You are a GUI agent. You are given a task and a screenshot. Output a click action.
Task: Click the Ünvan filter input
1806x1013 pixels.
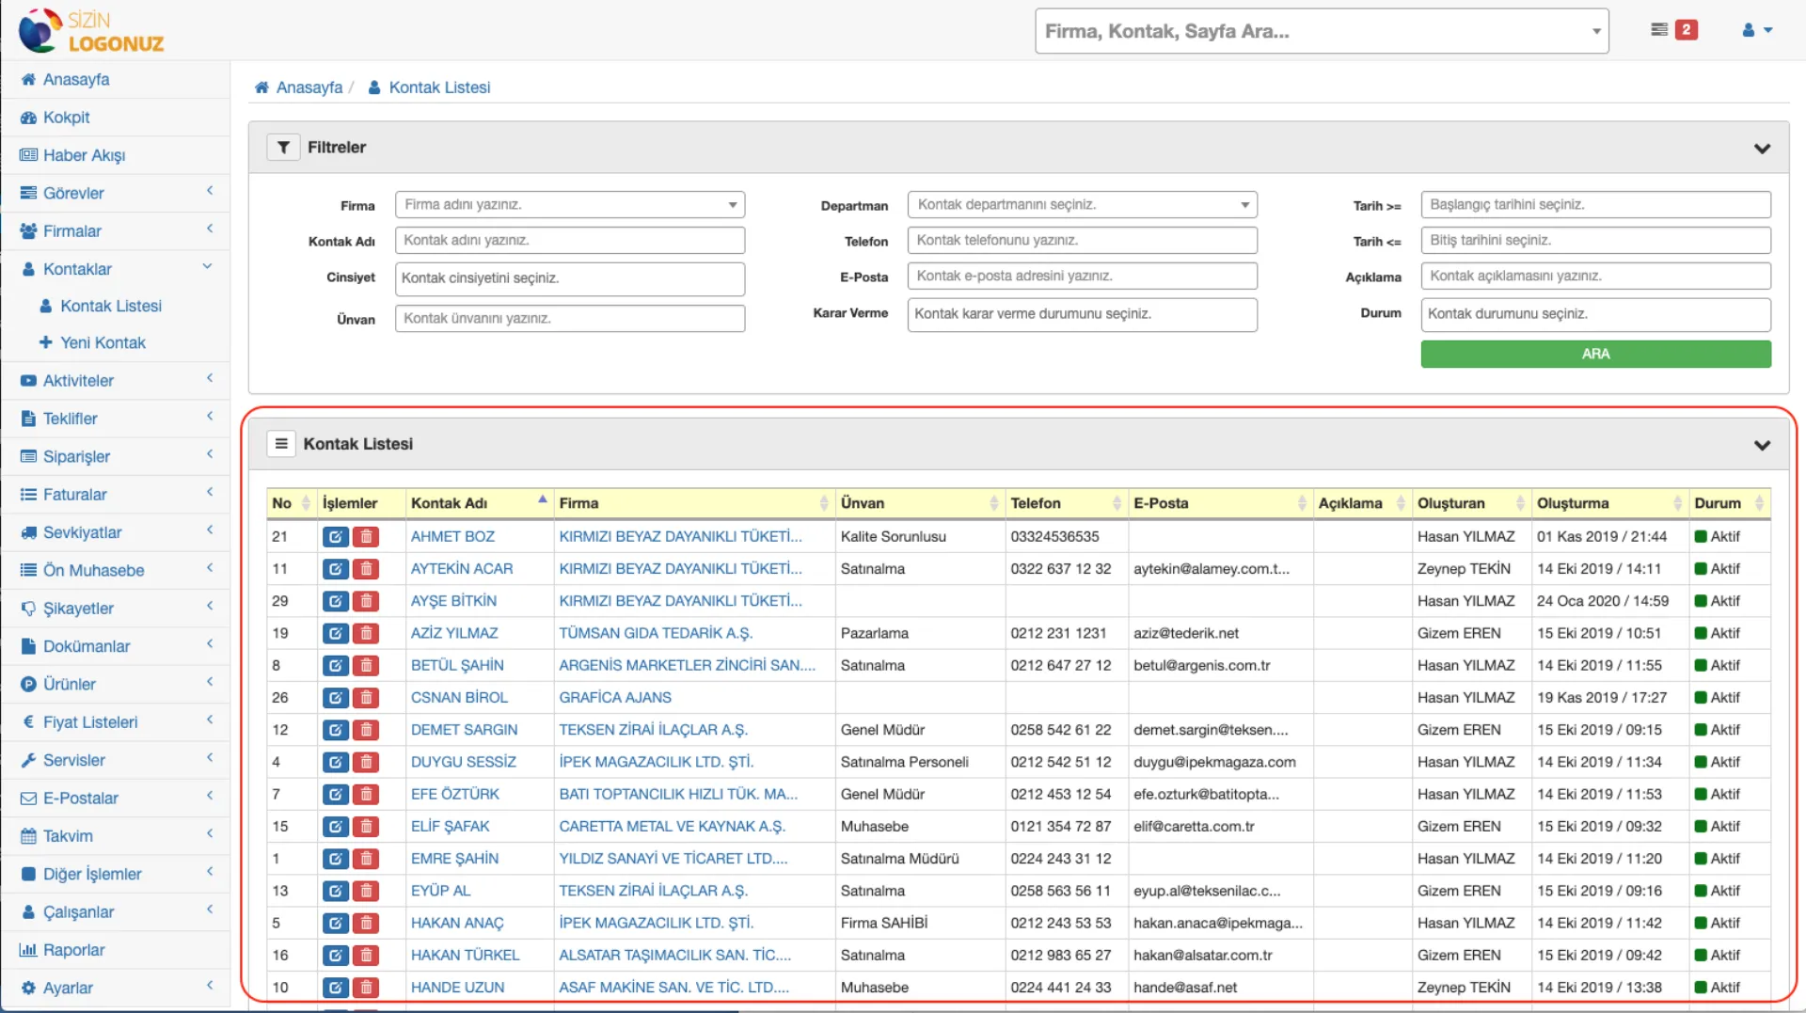(570, 319)
